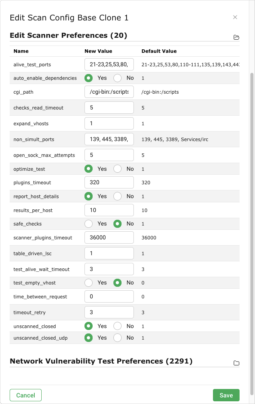Click the alive_test_ports value field
Screen dimensions: 255x404
[109, 64]
